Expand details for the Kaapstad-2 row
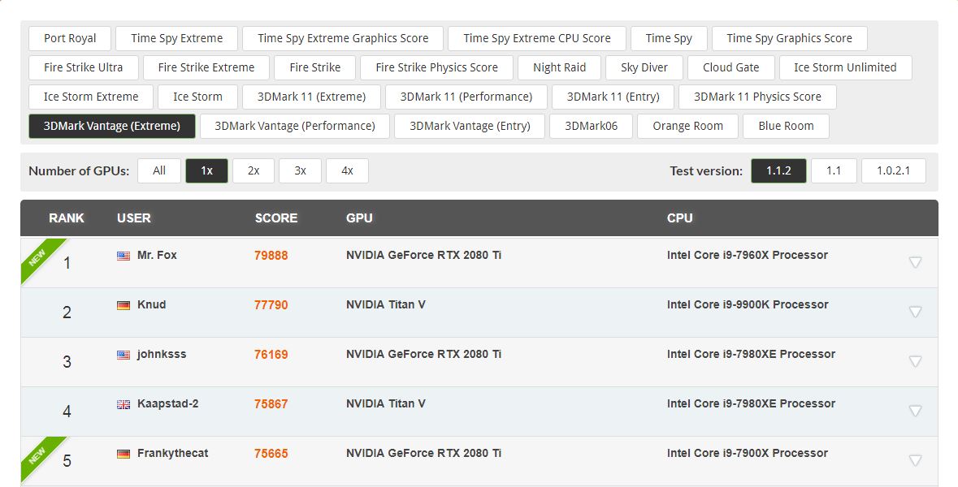Viewport: 958px width, 487px height. pyautogui.click(x=915, y=411)
